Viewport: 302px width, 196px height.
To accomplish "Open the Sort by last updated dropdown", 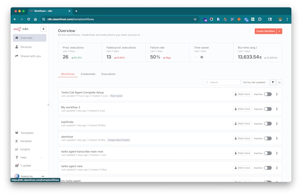I will (x=255, y=82).
